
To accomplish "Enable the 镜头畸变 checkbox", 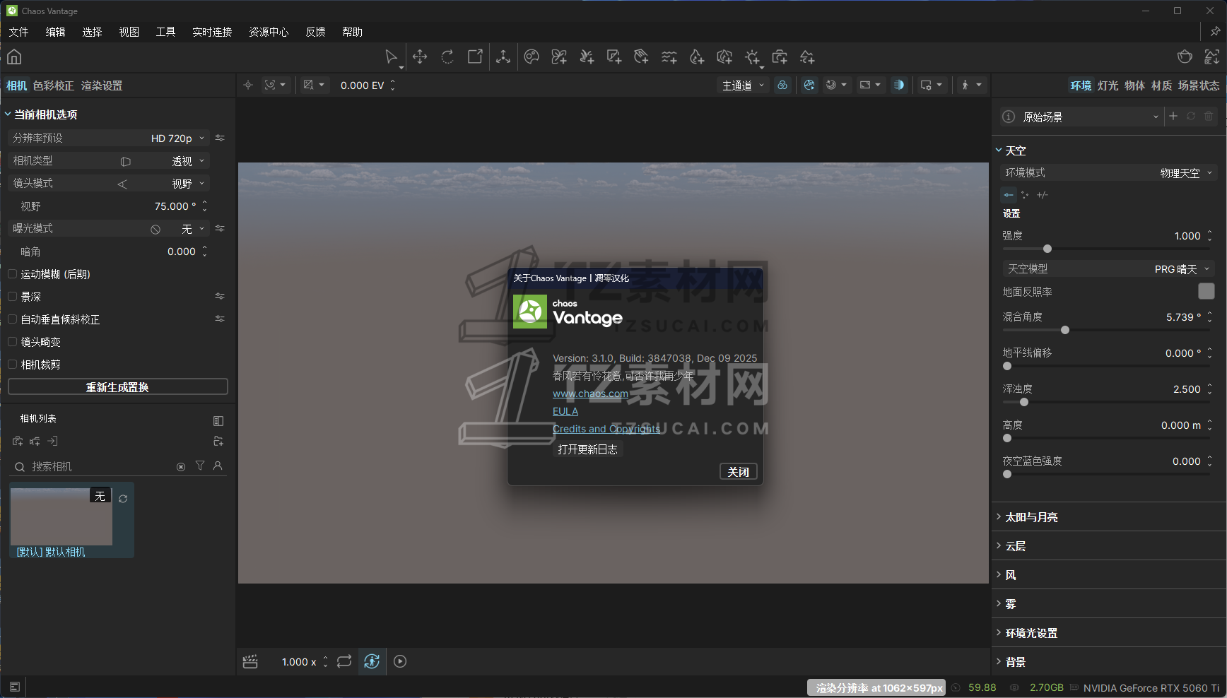I will (12, 342).
